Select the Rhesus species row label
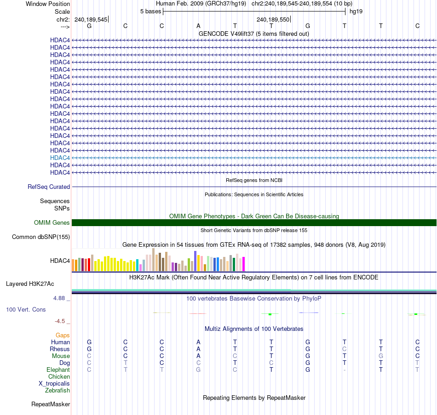 pyautogui.click(x=60, y=349)
